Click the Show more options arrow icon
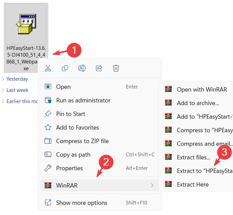Screen dimensions: 233x215 (x=48, y=202)
